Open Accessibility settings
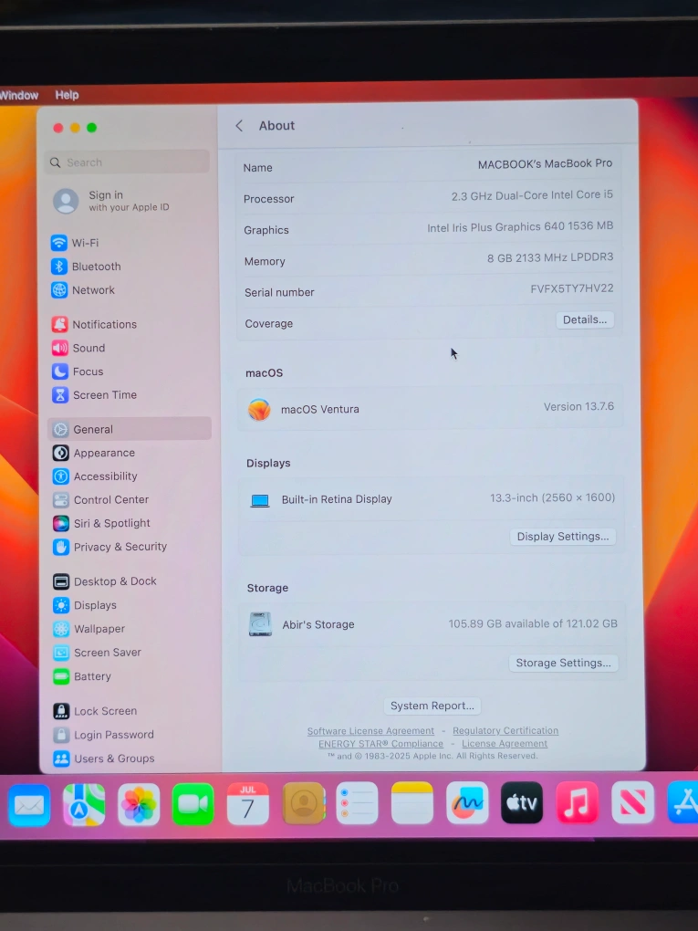This screenshot has height=931, width=698. click(95, 476)
